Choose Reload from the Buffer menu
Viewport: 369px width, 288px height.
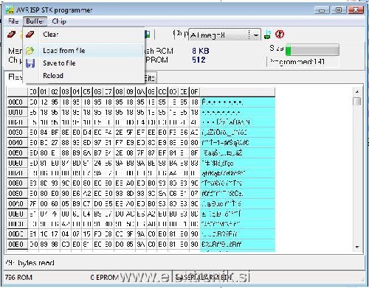pyautogui.click(x=83, y=76)
